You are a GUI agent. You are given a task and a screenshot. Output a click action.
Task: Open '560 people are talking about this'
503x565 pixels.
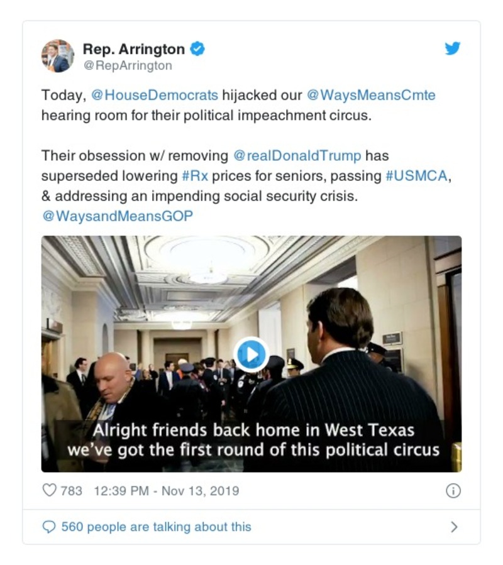pos(156,527)
